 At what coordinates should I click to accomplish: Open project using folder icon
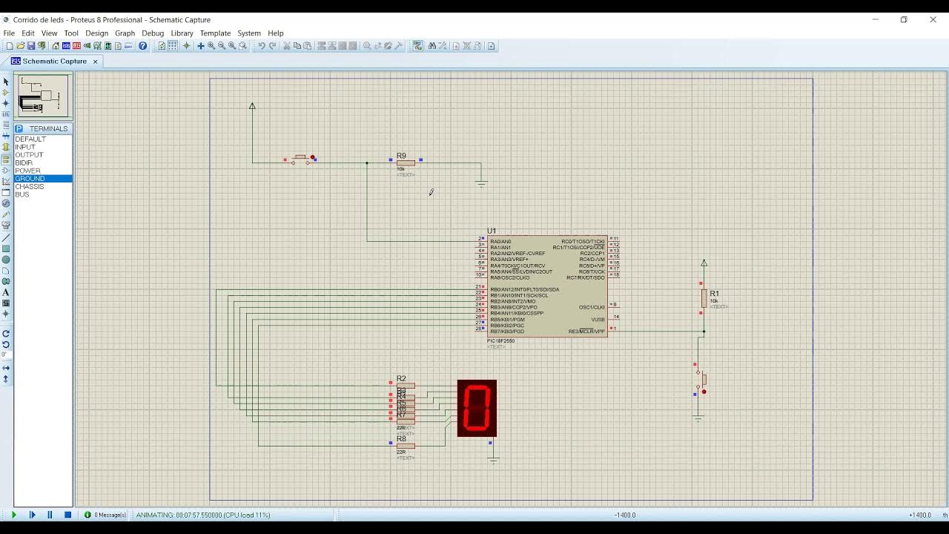20,46
